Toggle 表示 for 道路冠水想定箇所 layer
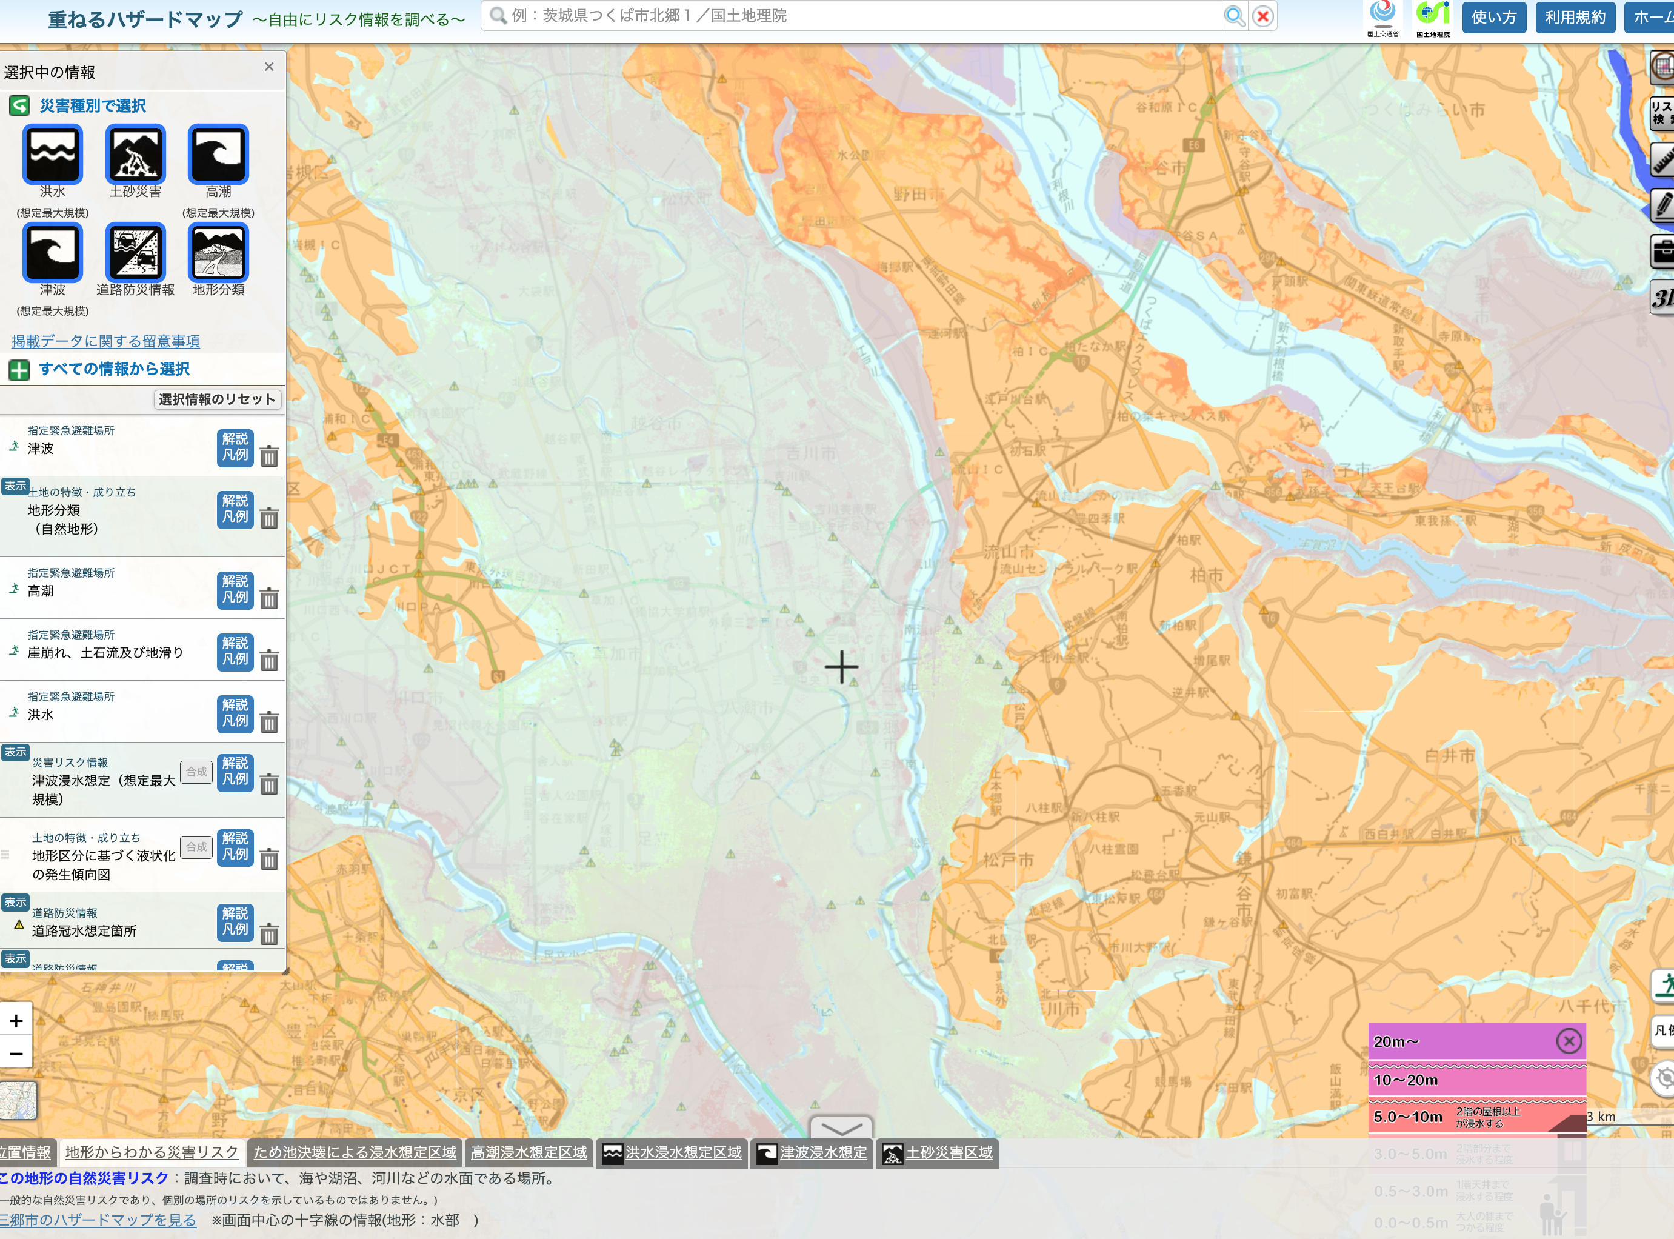The image size is (1674, 1239). pyautogui.click(x=15, y=902)
